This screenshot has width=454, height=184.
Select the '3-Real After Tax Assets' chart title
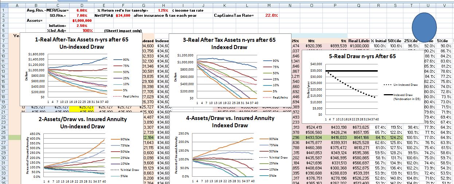pos(229,44)
